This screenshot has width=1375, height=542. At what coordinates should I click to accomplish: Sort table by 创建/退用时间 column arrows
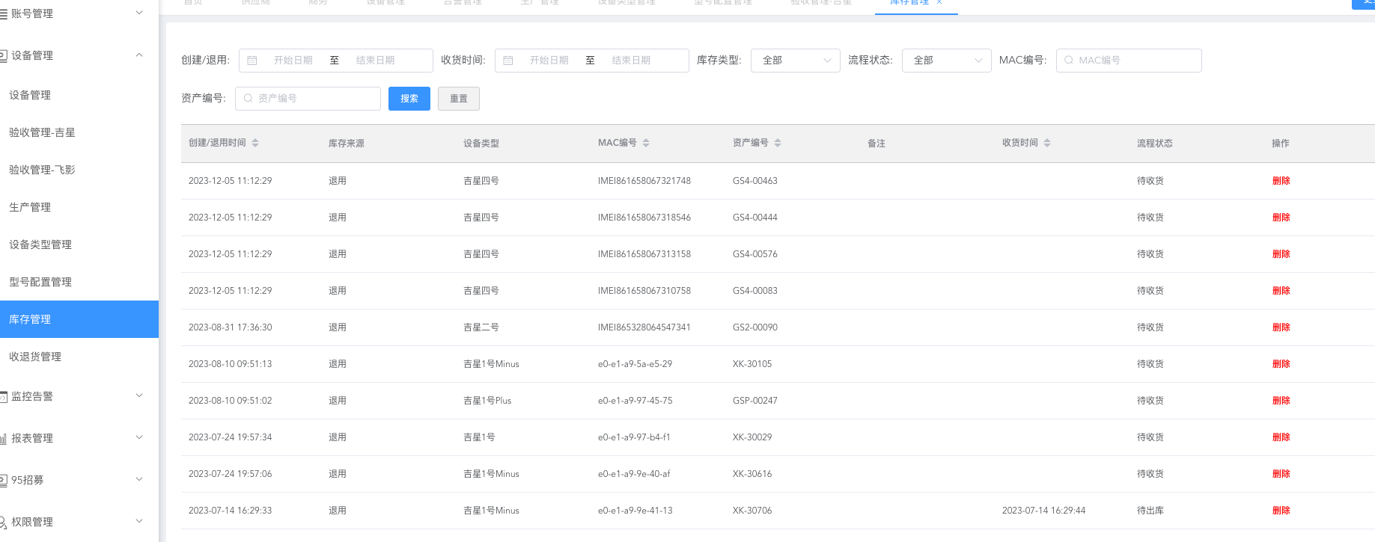pos(255,143)
